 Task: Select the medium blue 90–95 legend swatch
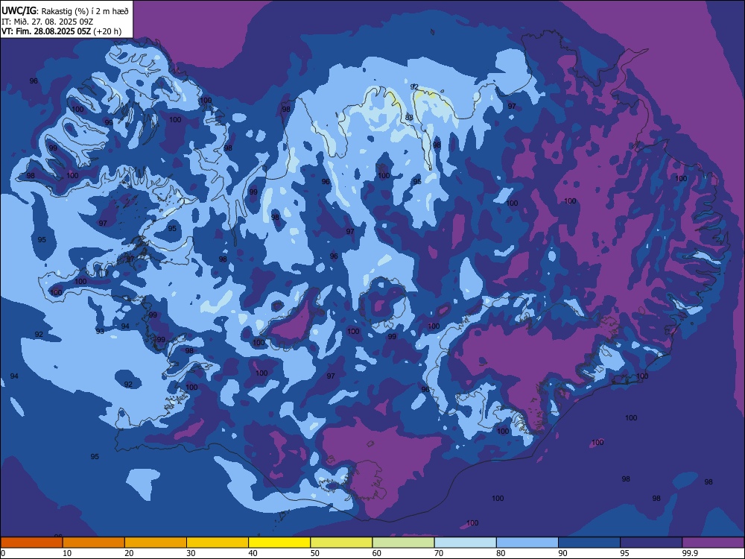click(589, 543)
